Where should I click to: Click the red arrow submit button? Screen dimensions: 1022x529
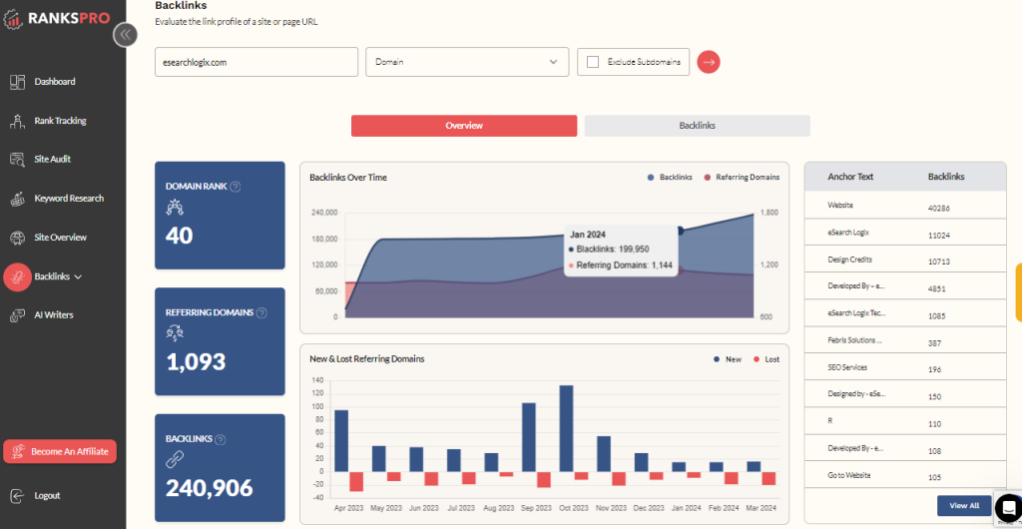pyautogui.click(x=709, y=62)
